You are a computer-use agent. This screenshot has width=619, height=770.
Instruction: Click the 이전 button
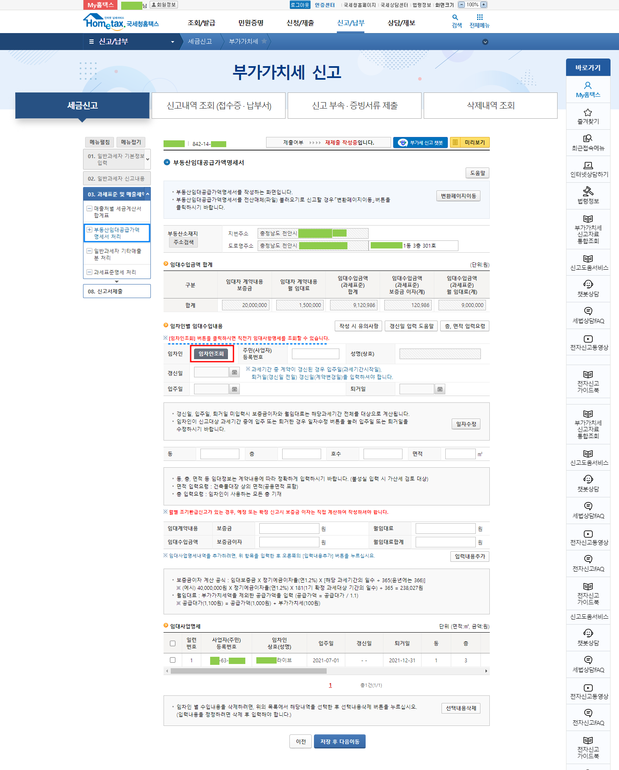[301, 742]
